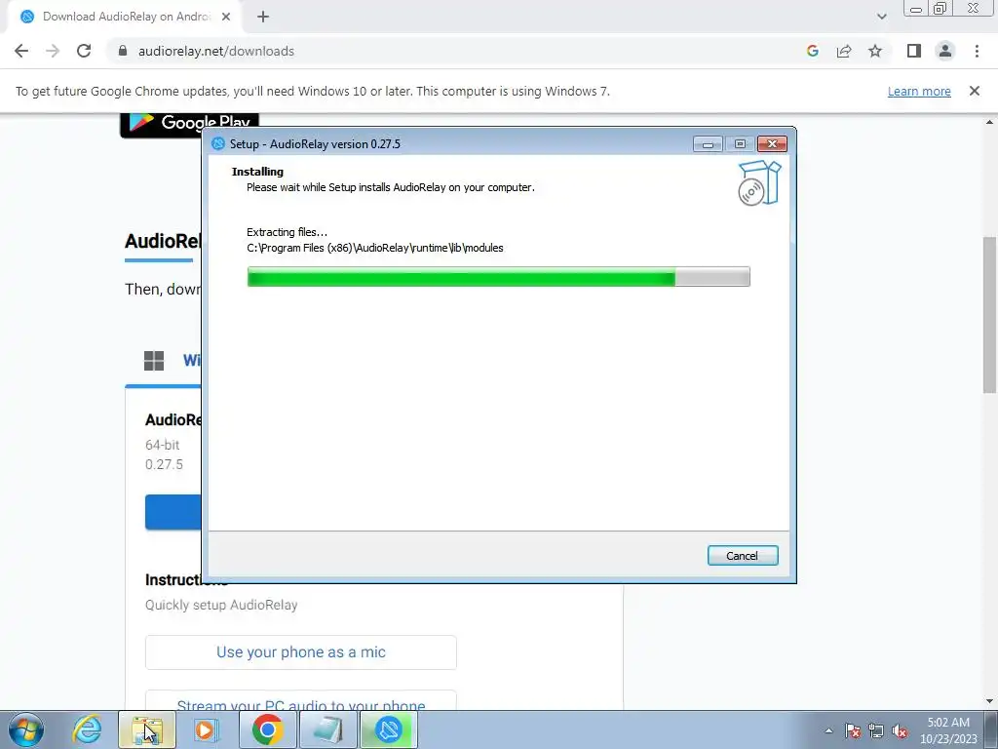Open Use your phone as a mic
This screenshot has width=998, height=749.
pos(300,652)
